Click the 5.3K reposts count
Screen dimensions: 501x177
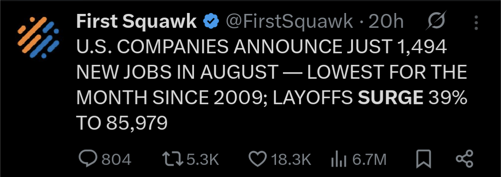tap(203, 159)
